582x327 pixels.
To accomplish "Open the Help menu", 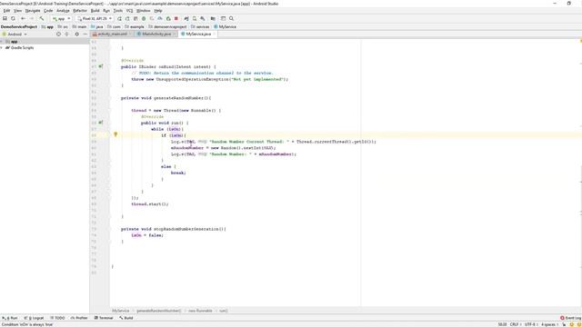I will [158, 11].
